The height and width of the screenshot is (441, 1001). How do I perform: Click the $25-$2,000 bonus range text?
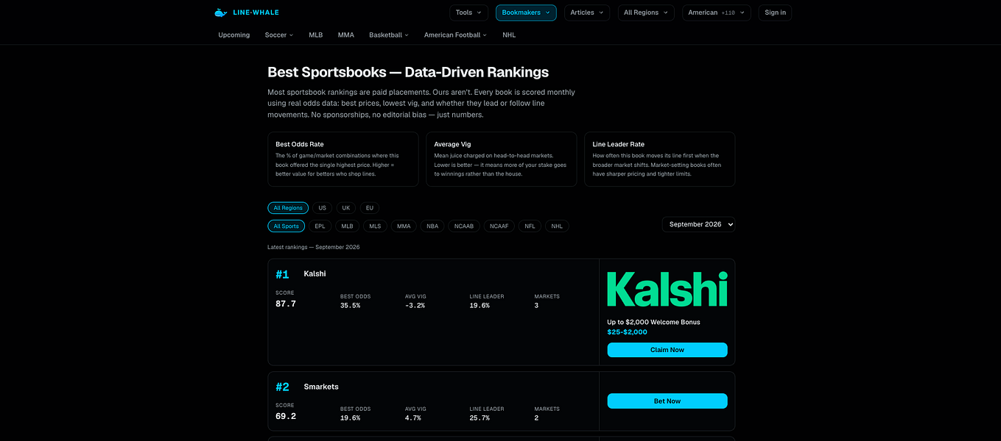[x=628, y=332]
